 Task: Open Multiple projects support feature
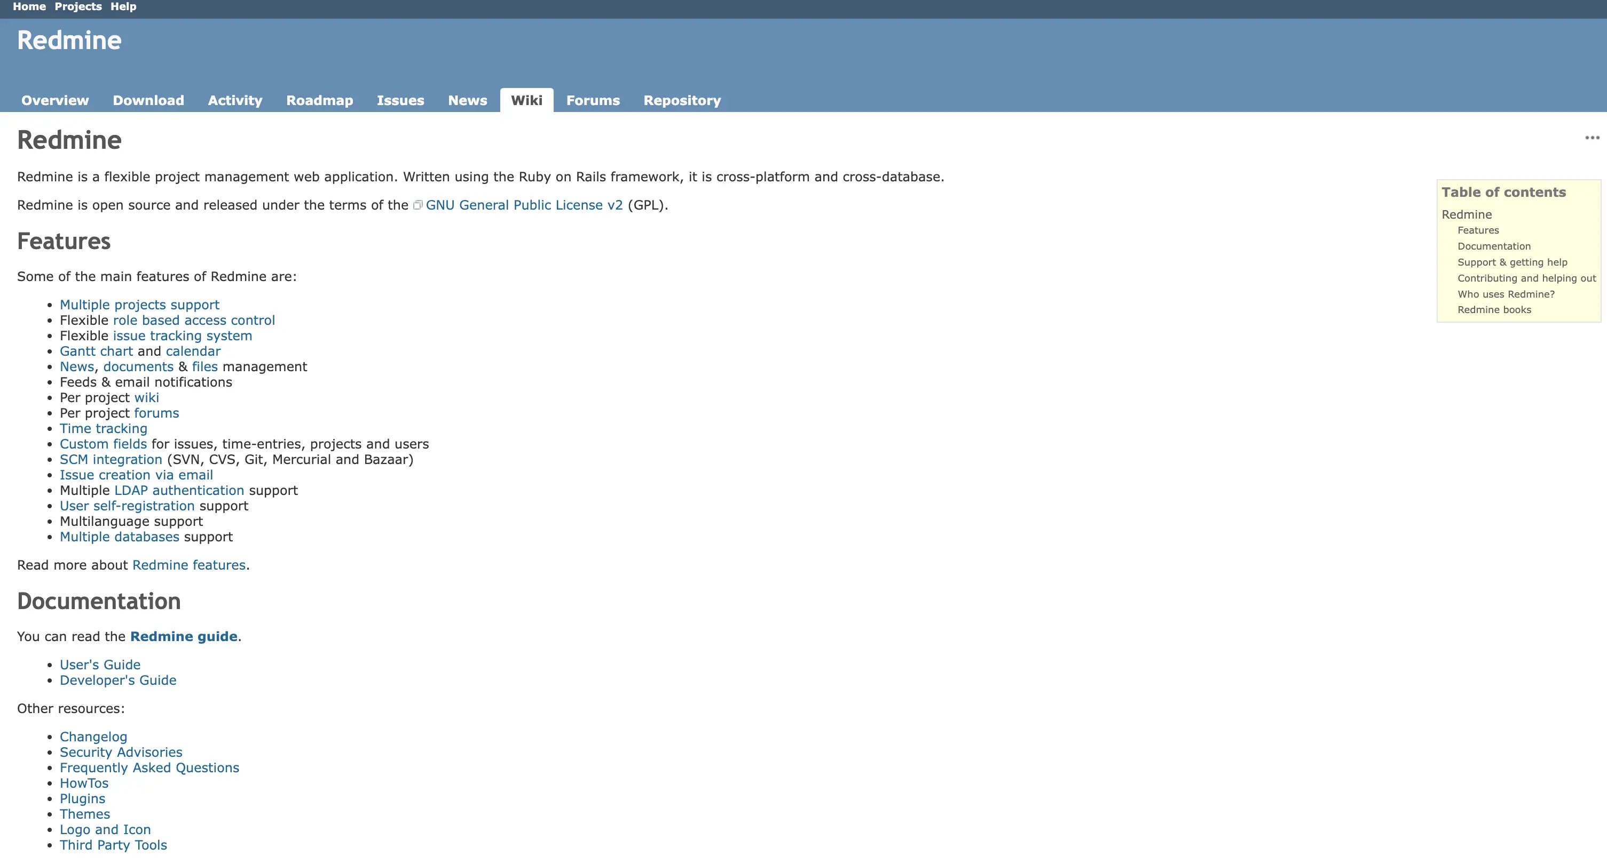click(139, 304)
